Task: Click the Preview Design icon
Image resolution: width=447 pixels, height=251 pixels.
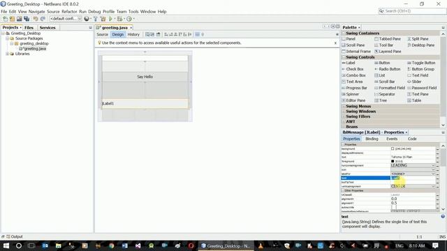Action: (x=159, y=34)
